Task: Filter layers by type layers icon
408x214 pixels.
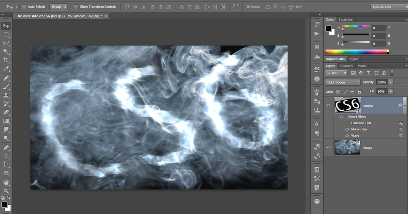Action: (369, 73)
